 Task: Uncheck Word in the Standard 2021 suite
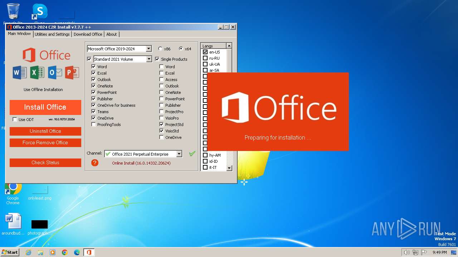point(93,66)
